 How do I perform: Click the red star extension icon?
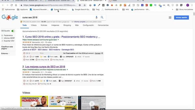pos(112,5)
